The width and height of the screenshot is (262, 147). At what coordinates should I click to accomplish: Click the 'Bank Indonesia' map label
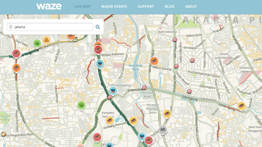tap(167, 31)
